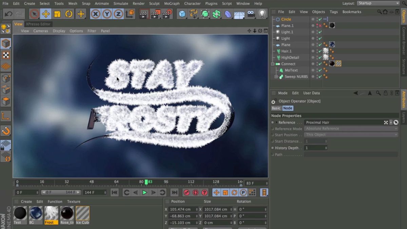
Task: Open Objects manager search magnifier icon
Action: click(380, 12)
